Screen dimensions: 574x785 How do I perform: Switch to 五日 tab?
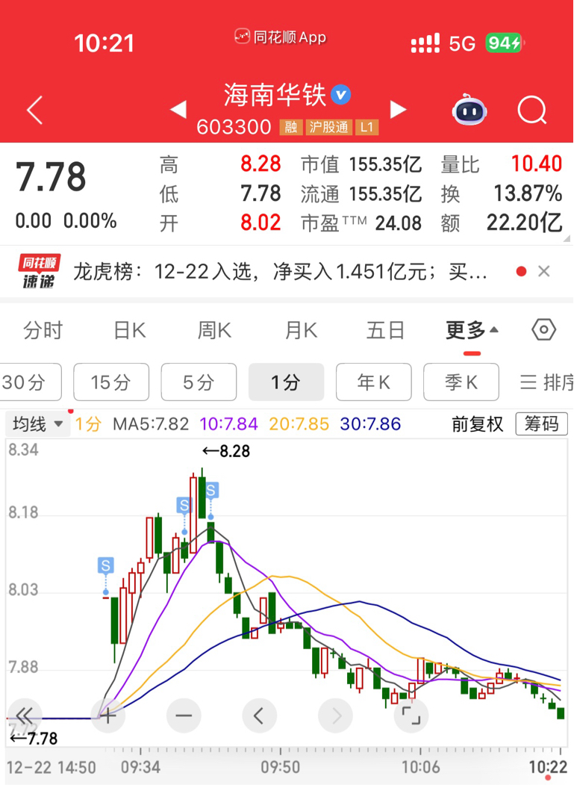(385, 330)
